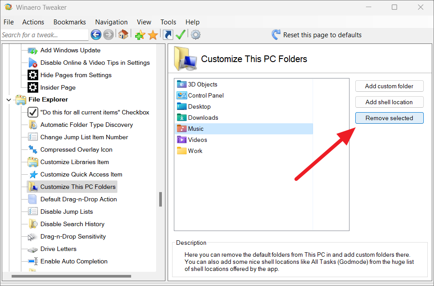Click the green plus Add bookmark star
The height and width of the screenshot is (286, 434).
tap(140, 35)
